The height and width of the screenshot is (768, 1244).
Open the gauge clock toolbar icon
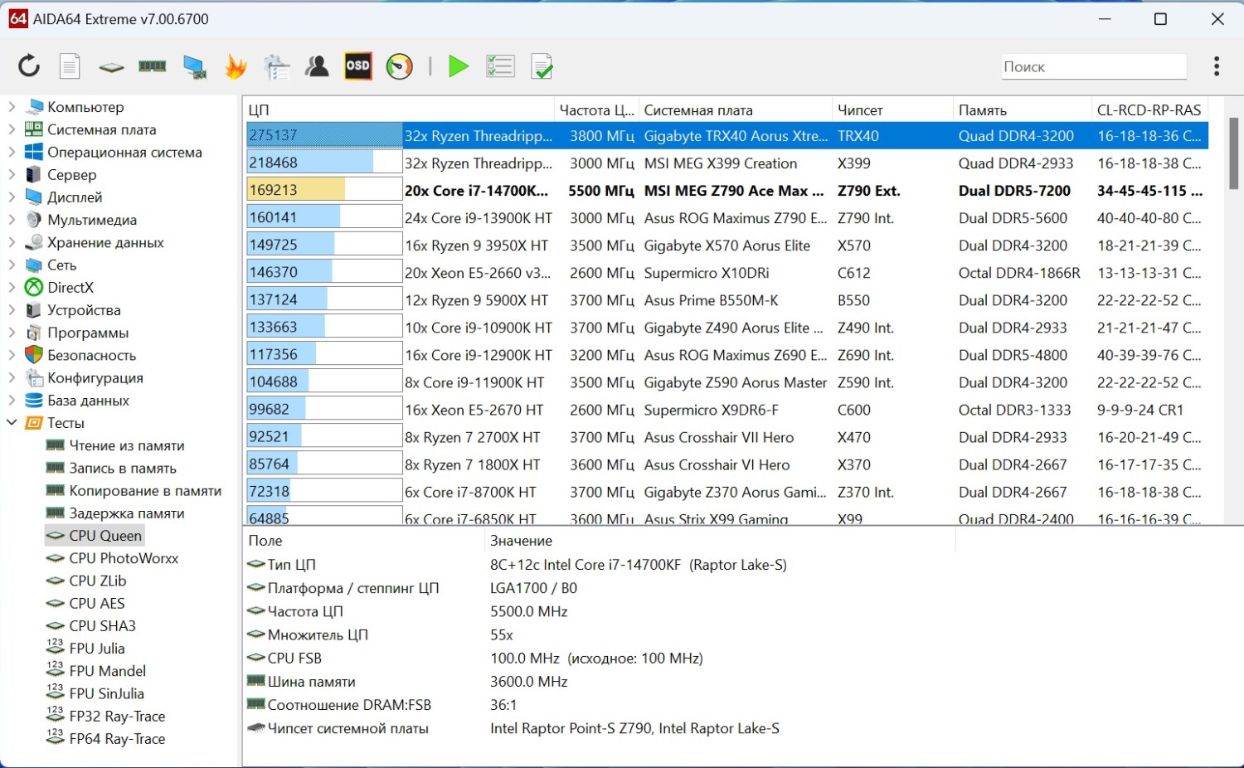point(400,66)
